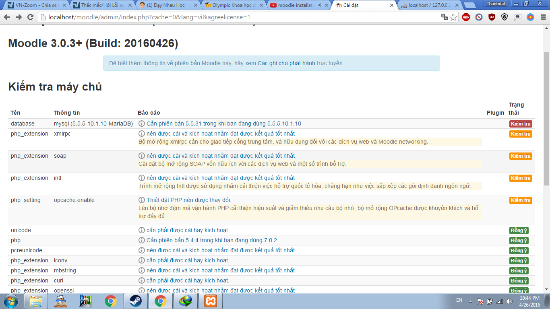Click the info icon in the pcreunicode row
Viewport: 550px width, 309px height.
click(x=142, y=250)
